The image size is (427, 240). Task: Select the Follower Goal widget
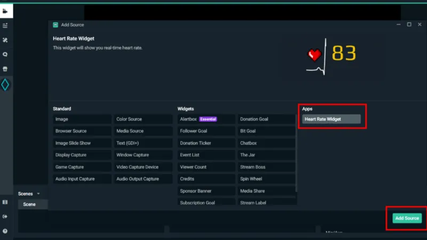tap(207, 131)
